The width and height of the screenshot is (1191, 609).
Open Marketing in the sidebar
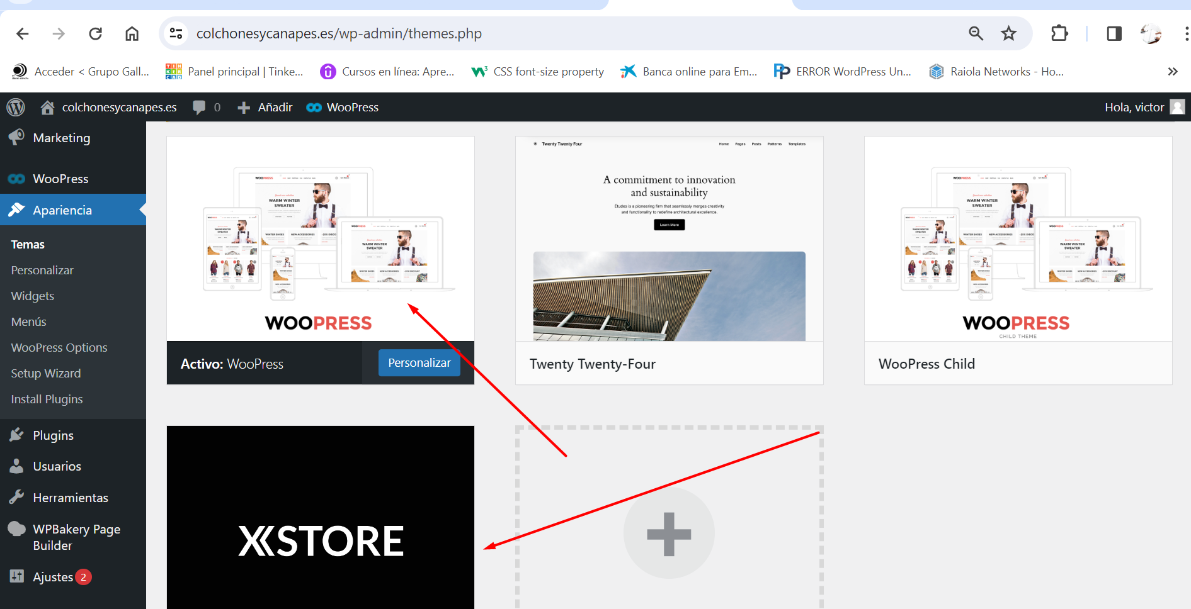tap(73, 138)
